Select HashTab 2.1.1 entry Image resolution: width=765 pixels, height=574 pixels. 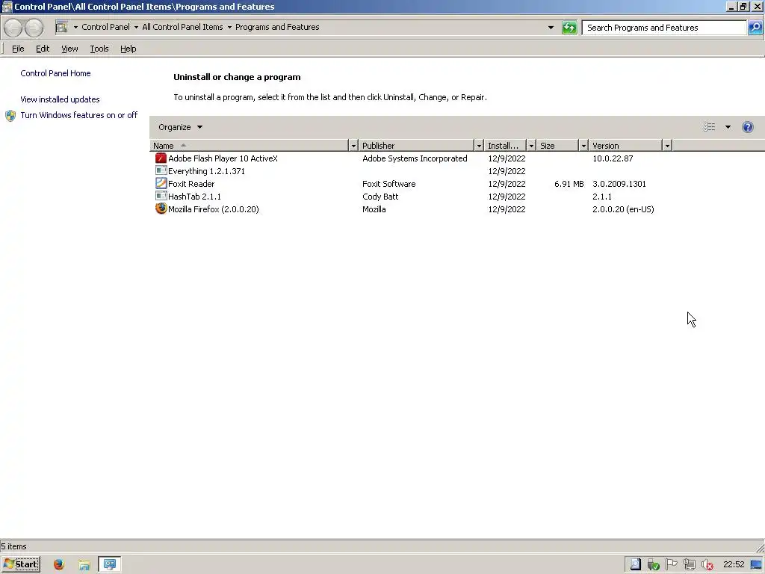click(x=194, y=197)
